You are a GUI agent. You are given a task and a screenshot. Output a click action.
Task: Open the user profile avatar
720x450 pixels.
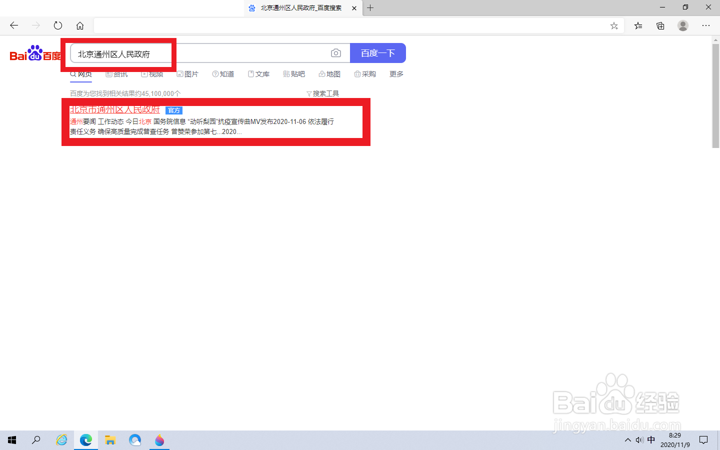tap(683, 25)
